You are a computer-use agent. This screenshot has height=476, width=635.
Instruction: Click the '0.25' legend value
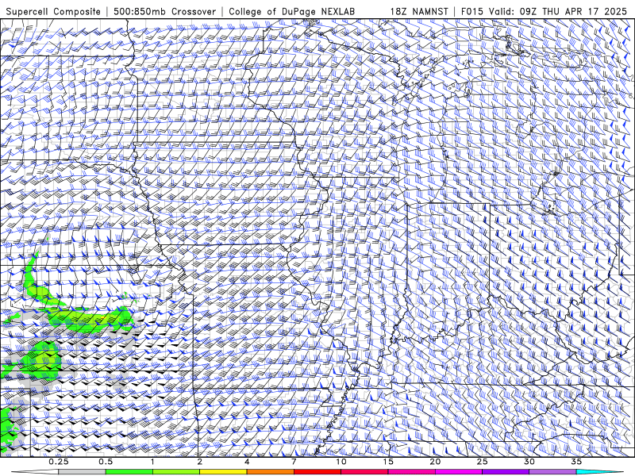tap(59, 462)
